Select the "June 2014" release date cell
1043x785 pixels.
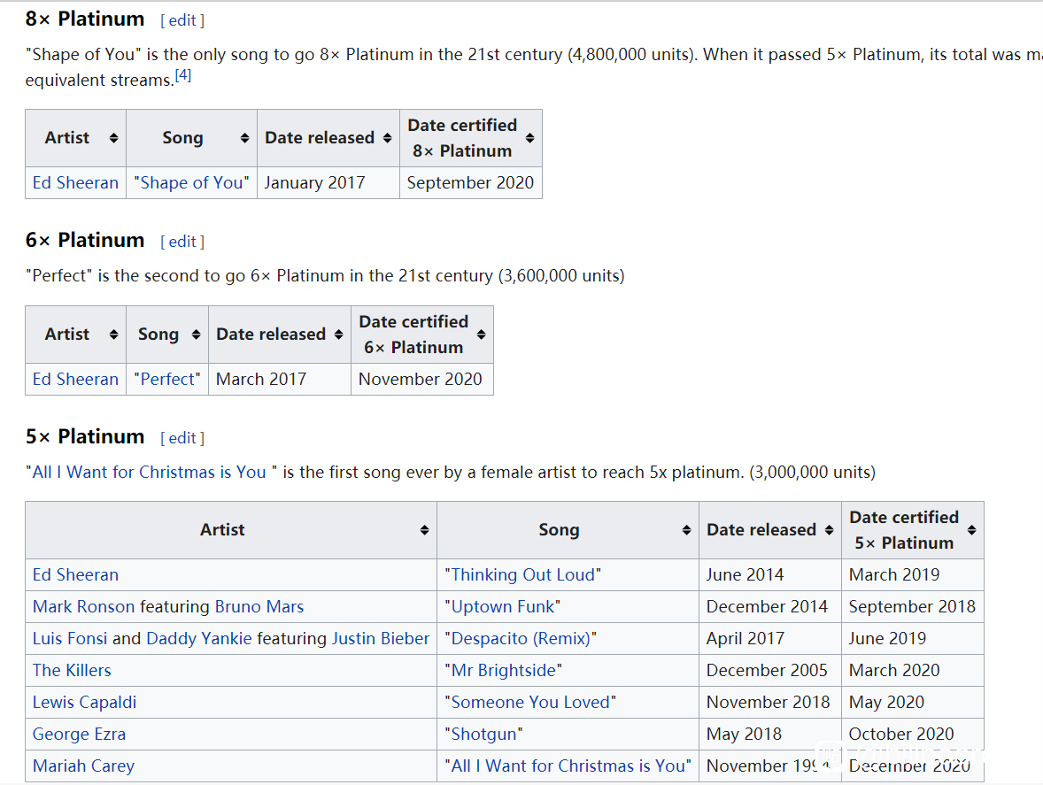tap(770, 575)
